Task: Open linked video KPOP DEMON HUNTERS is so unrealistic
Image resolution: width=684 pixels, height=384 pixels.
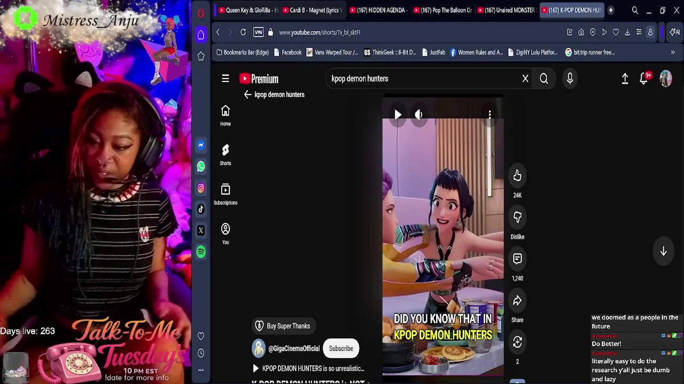Action: coord(308,369)
